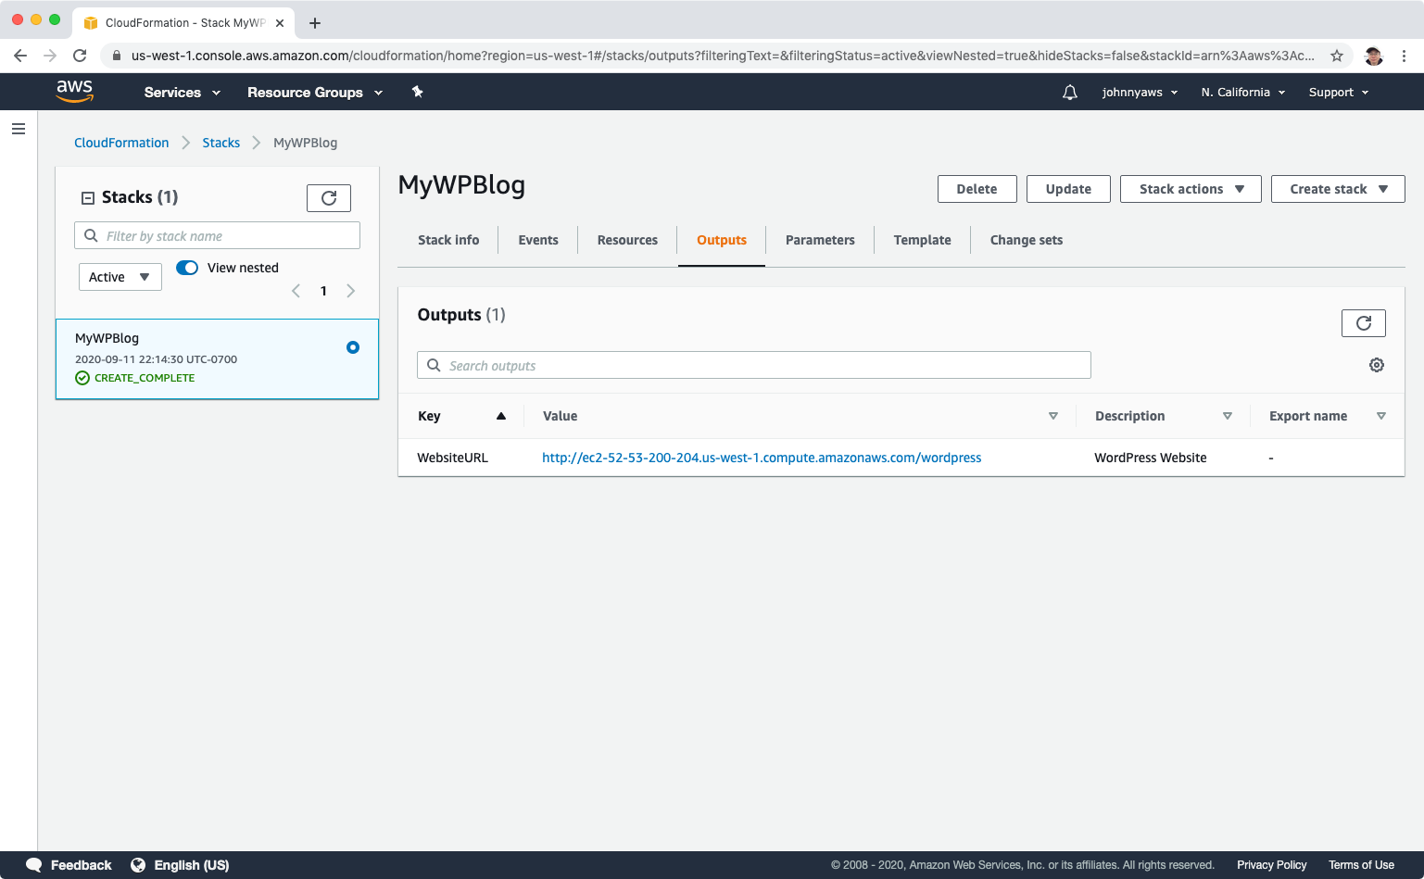Sort by Value column arrow
The image size is (1424, 879).
click(1053, 416)
